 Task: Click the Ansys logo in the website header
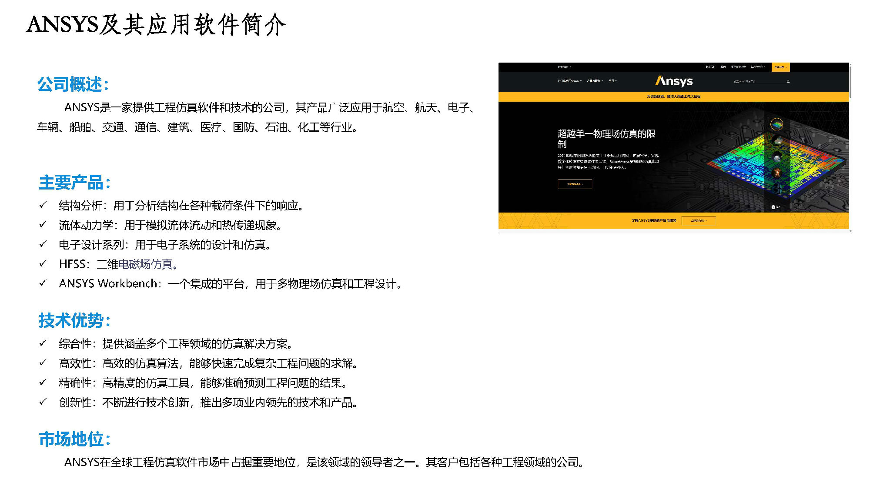[674, 81]
